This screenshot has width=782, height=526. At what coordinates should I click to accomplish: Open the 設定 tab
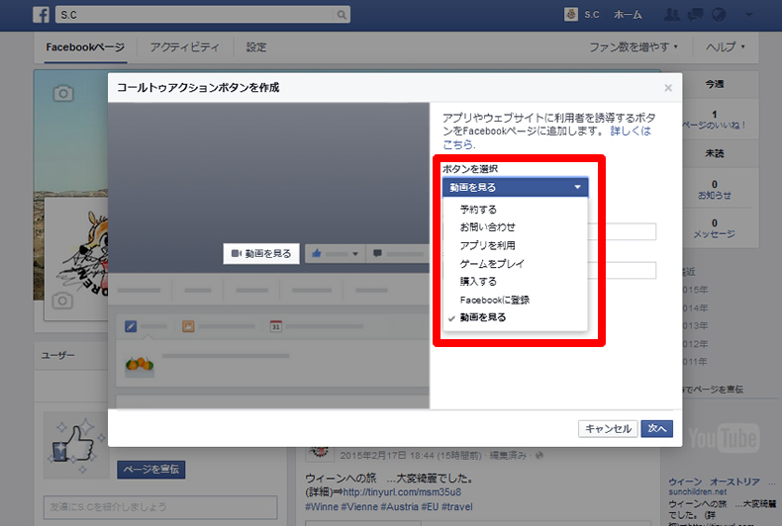[x=256, y=47]
